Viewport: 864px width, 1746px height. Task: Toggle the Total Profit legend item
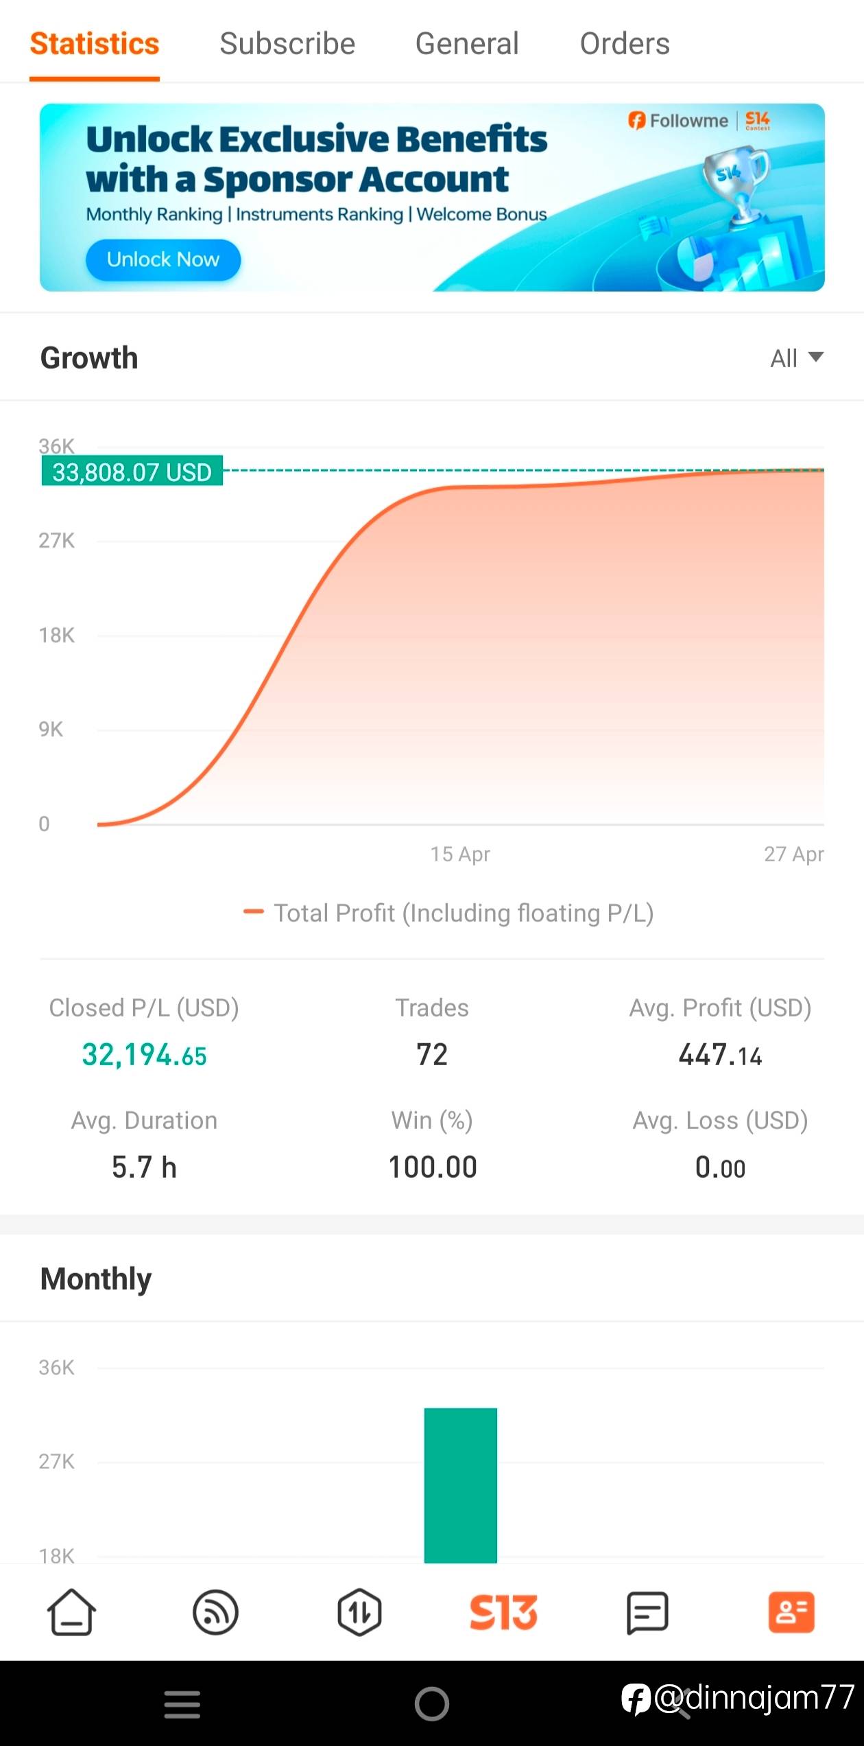(x=449, y=912)
